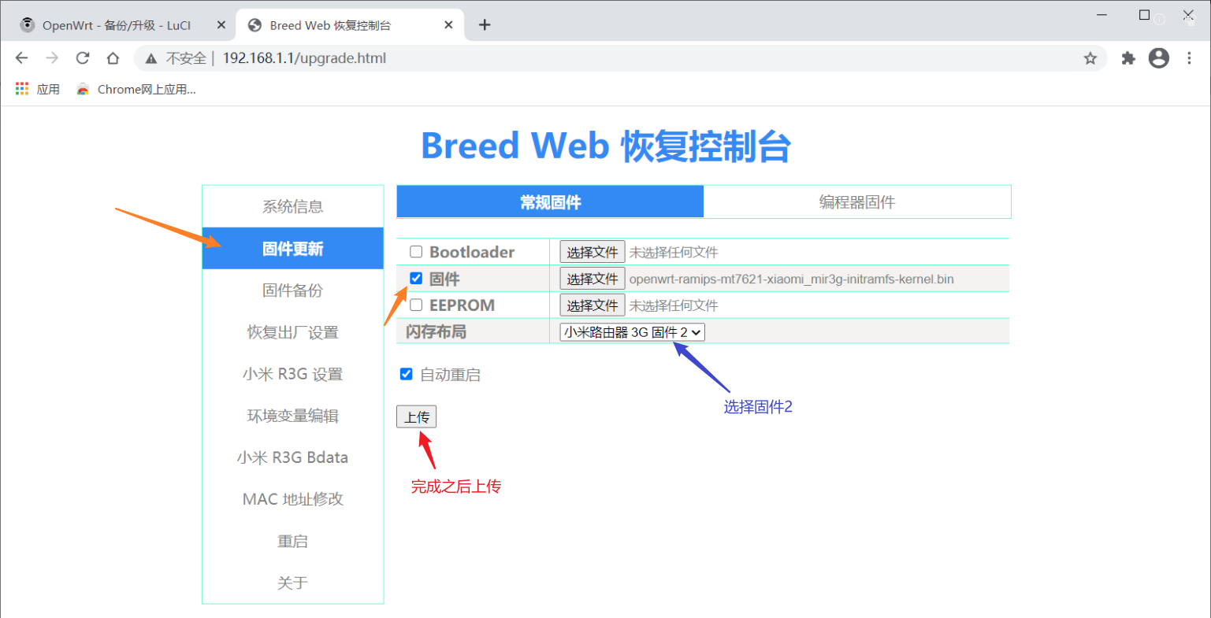Open MAC 地址修改 page

point(293,499)
